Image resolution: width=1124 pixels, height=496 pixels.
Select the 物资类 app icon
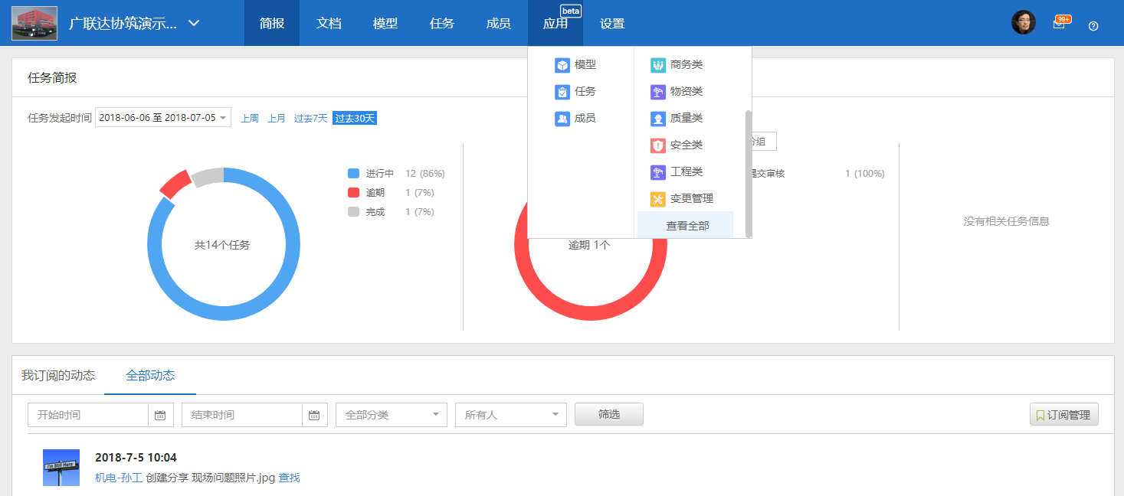tap(658, 91)
